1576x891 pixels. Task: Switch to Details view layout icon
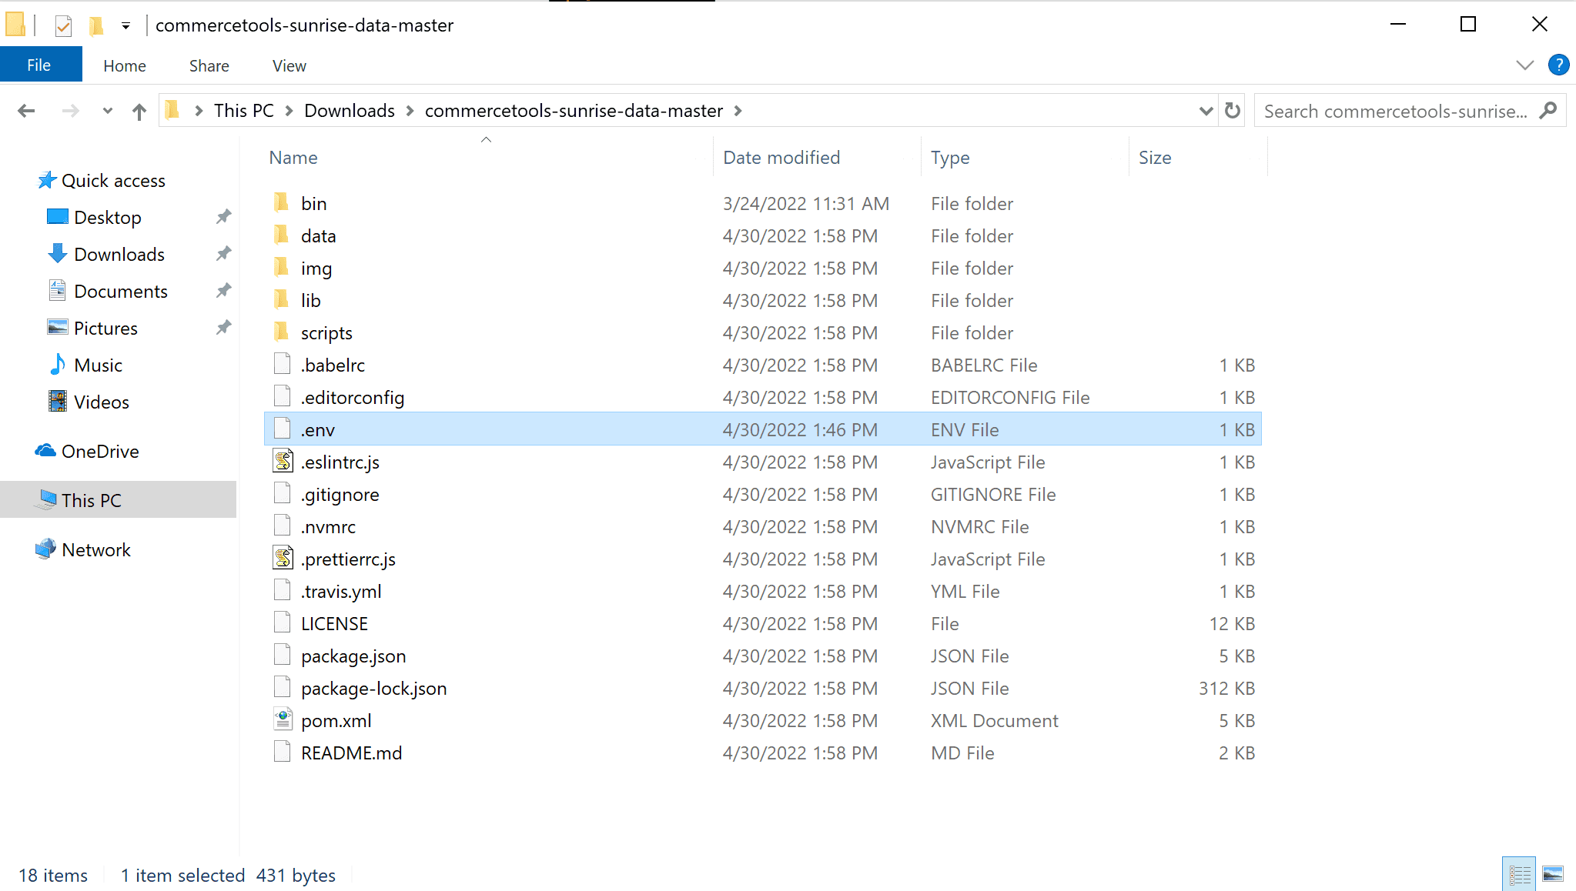(1519, 875)
